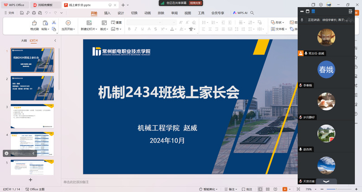
Task: Click the orange slideshow play button
Action: [x=285, y=189]
